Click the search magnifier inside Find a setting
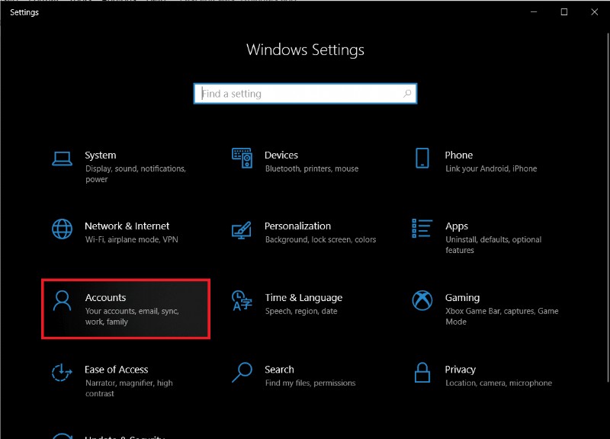This screenshot has height=439, width=610. [407, 93]
